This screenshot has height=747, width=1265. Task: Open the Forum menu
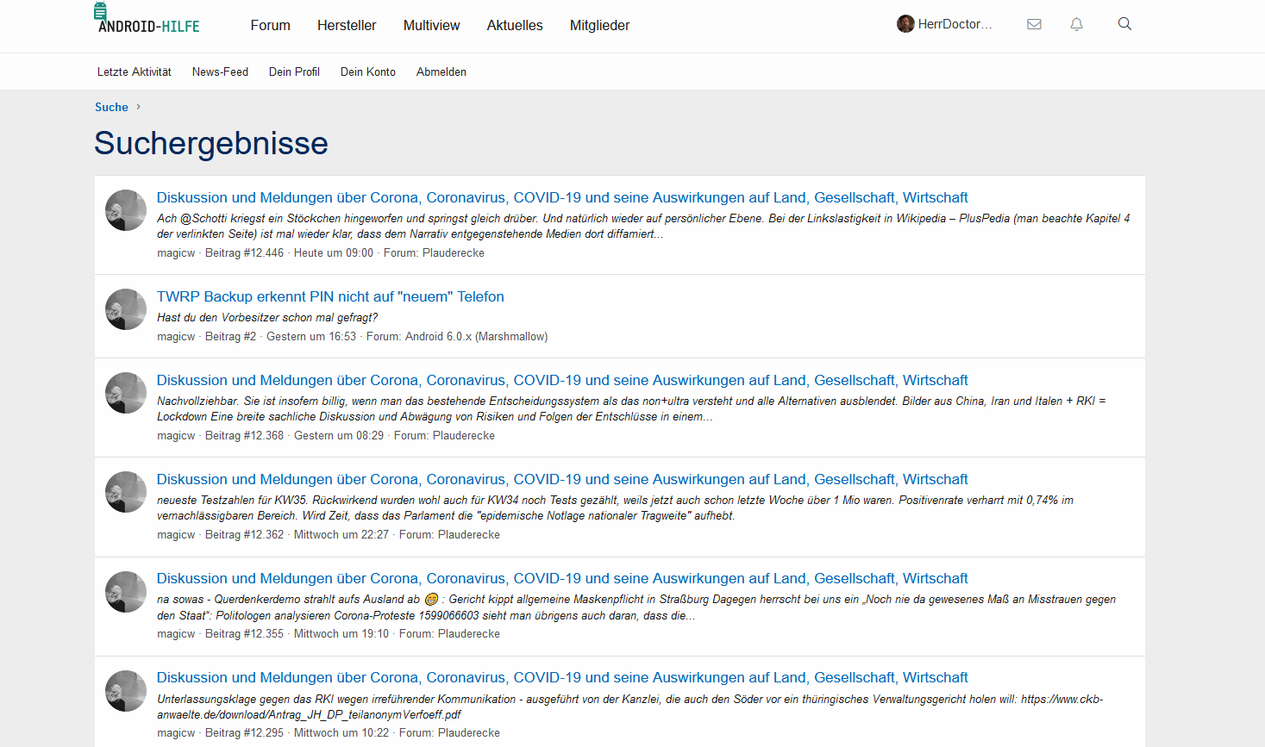(270, 26)
